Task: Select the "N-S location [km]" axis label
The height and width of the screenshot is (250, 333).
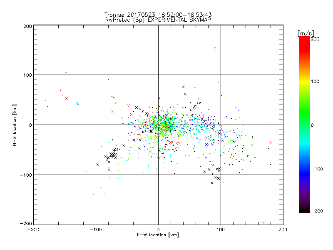Action: point(15,125)
